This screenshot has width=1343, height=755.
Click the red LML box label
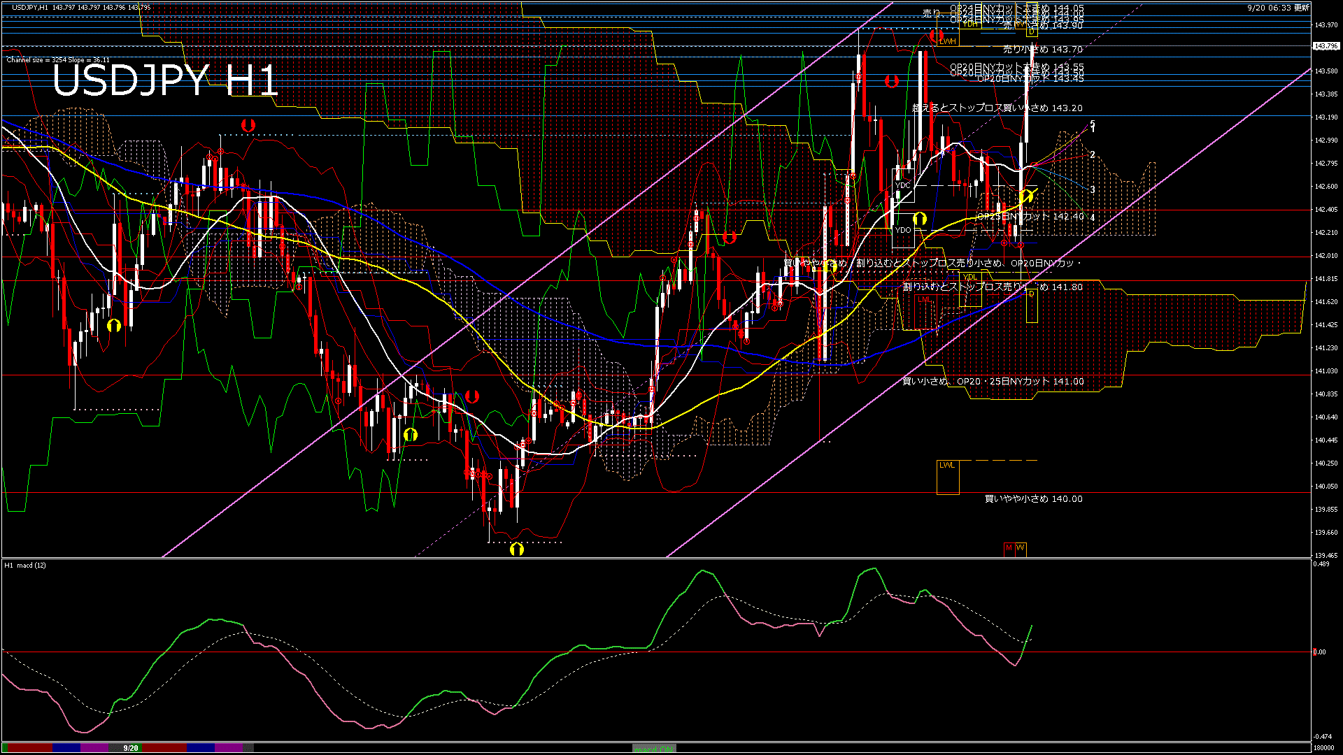(x=925, y=299)
